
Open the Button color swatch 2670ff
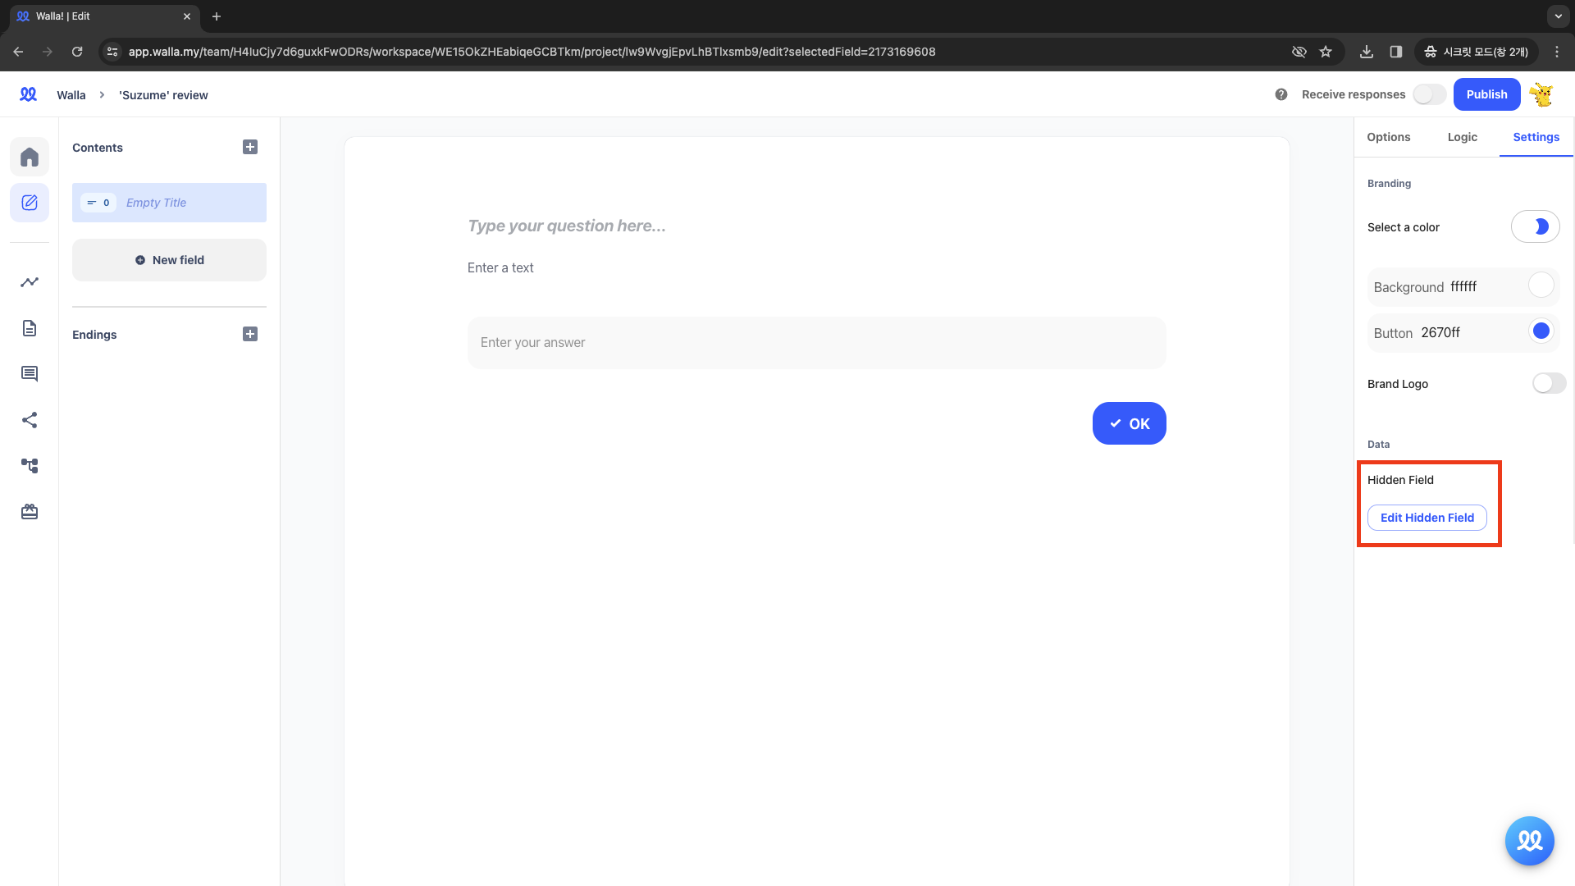[x=1541, y=331]
